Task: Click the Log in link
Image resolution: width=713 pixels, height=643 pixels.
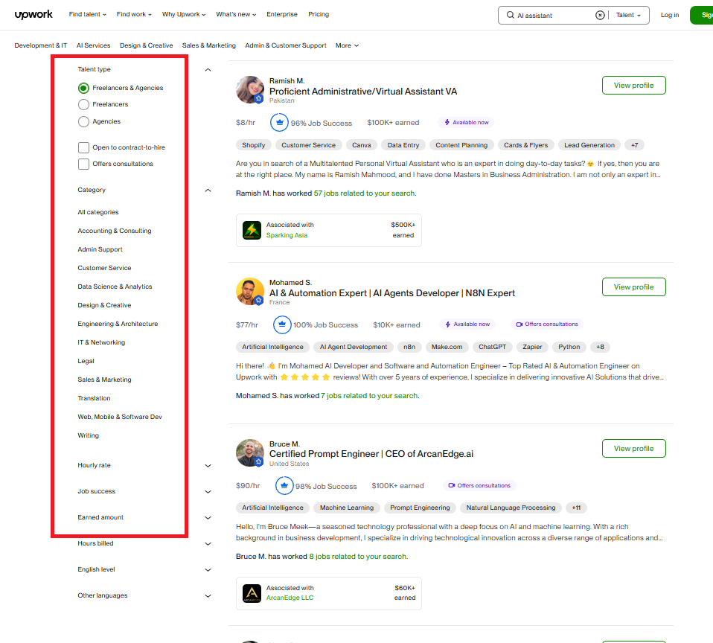Action: [669, 15]
